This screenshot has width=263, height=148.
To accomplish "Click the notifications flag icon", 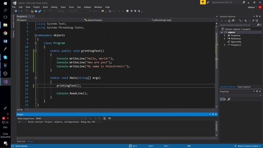I will tap(203, 2).
